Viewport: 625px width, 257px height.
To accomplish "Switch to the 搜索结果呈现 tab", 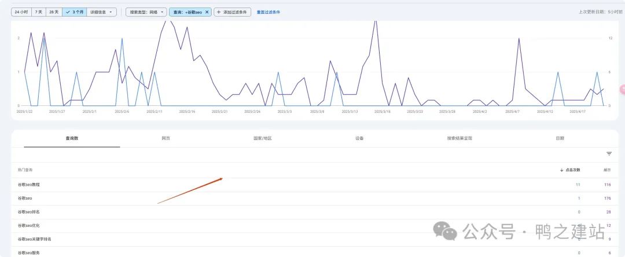I will (459, 138).
